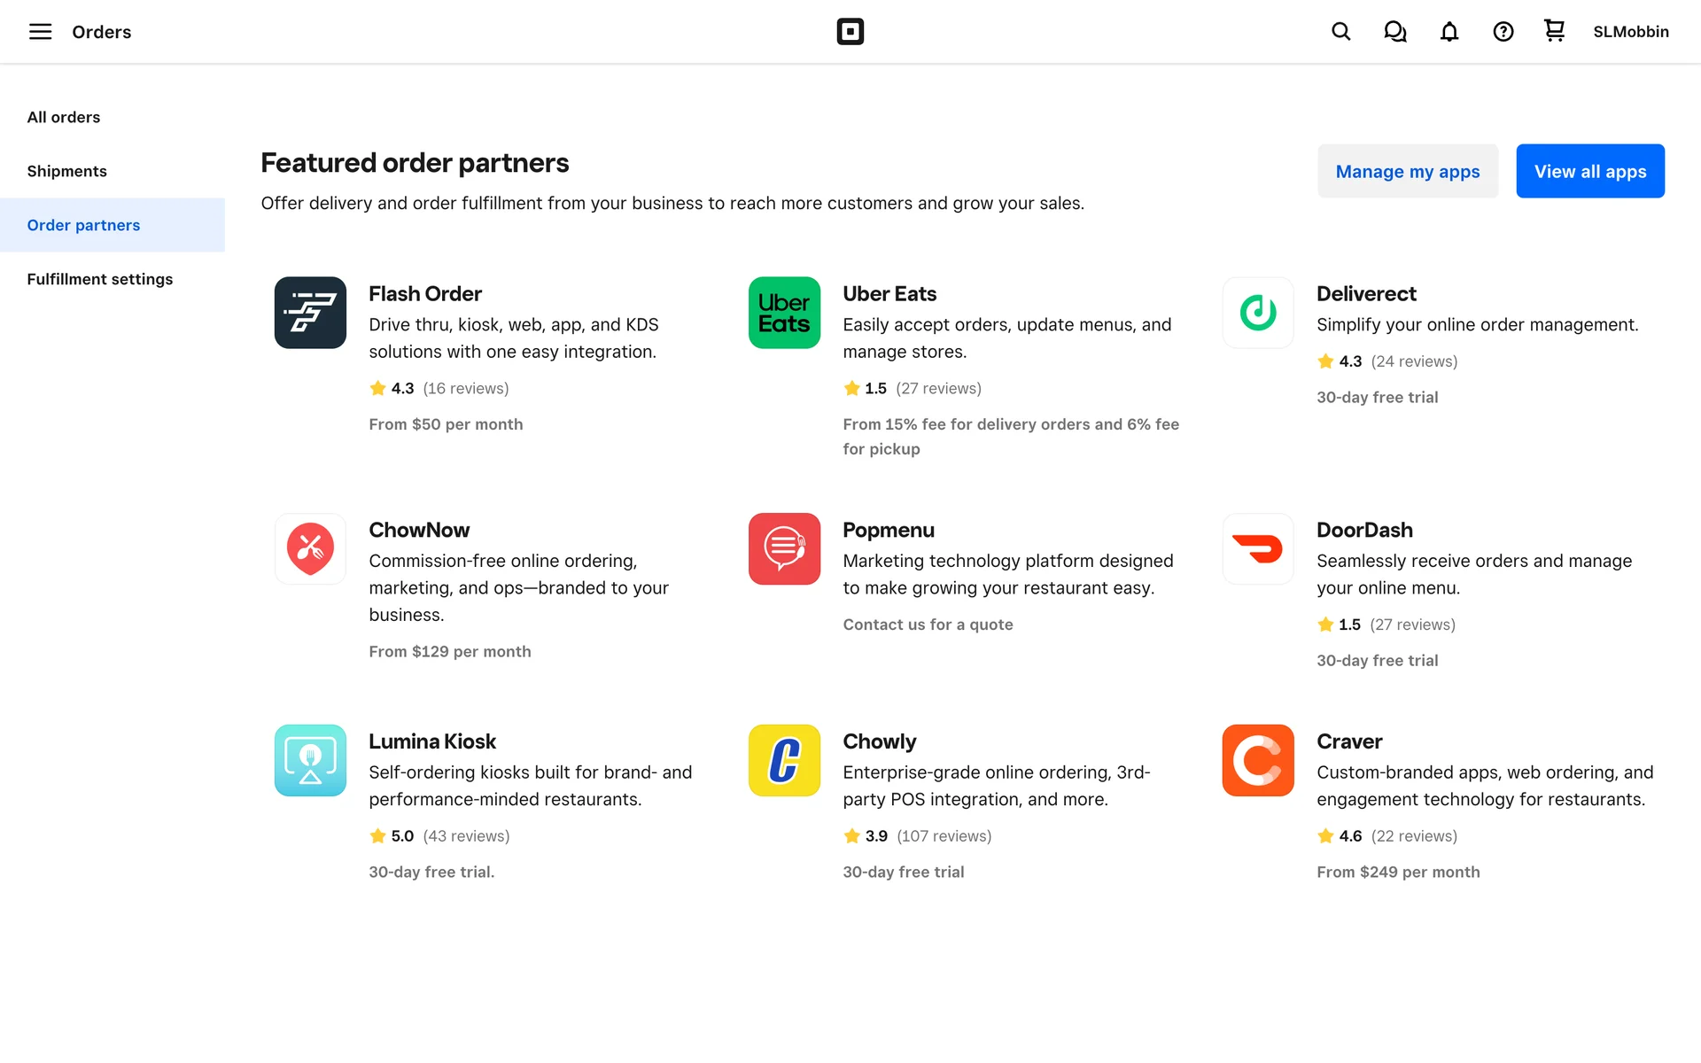Image resolution: width=1701 pixels, height=1063 pixels.
Task: Click the Chowly app icon
Action: pos(784,760)
